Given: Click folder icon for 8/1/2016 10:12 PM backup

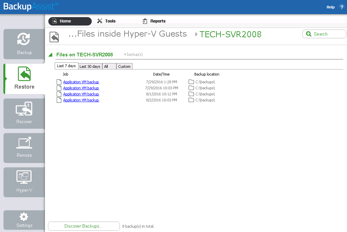Looking at the screenshot, I should [191, 94].
